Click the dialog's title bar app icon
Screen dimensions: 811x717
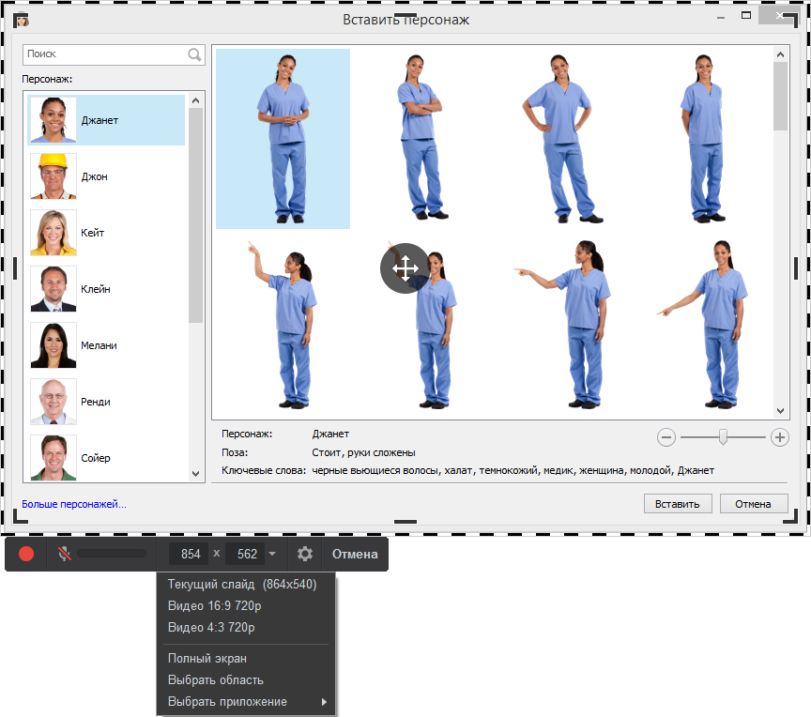coord(22,20)
